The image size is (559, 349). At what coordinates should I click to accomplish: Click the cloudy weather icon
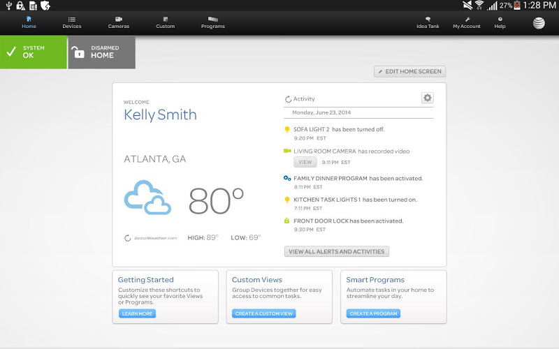(x=147, y=198)
